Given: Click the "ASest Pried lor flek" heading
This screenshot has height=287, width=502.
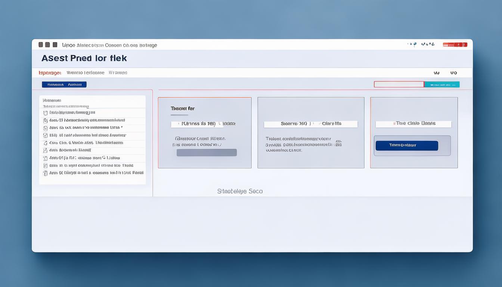Looking at the screenshot, I should (x=84, y=58).
